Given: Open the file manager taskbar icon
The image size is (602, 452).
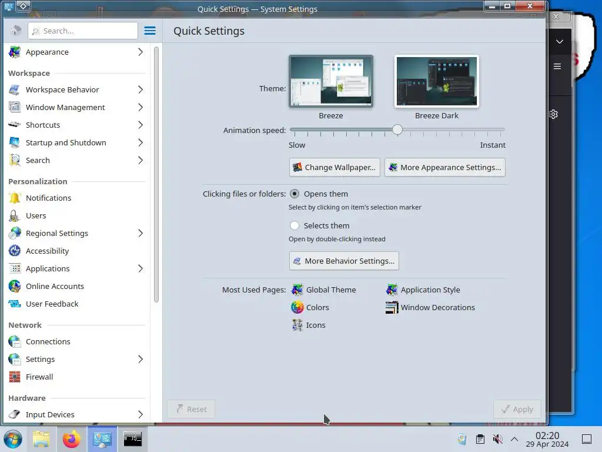Looking at the screenshot, I should (41, 439).
